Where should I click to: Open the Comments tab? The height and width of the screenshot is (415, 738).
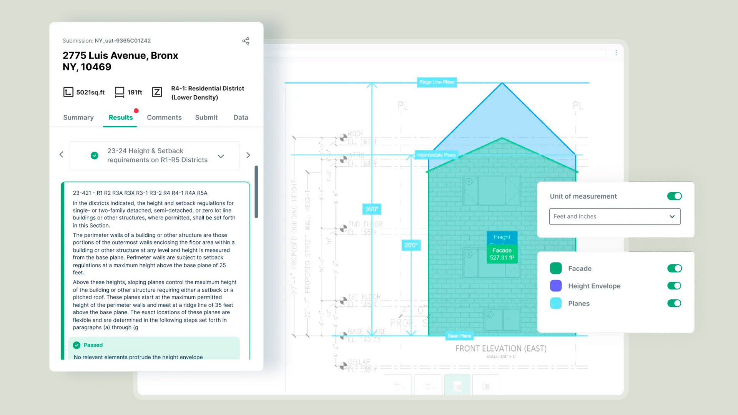coord(164,118)
